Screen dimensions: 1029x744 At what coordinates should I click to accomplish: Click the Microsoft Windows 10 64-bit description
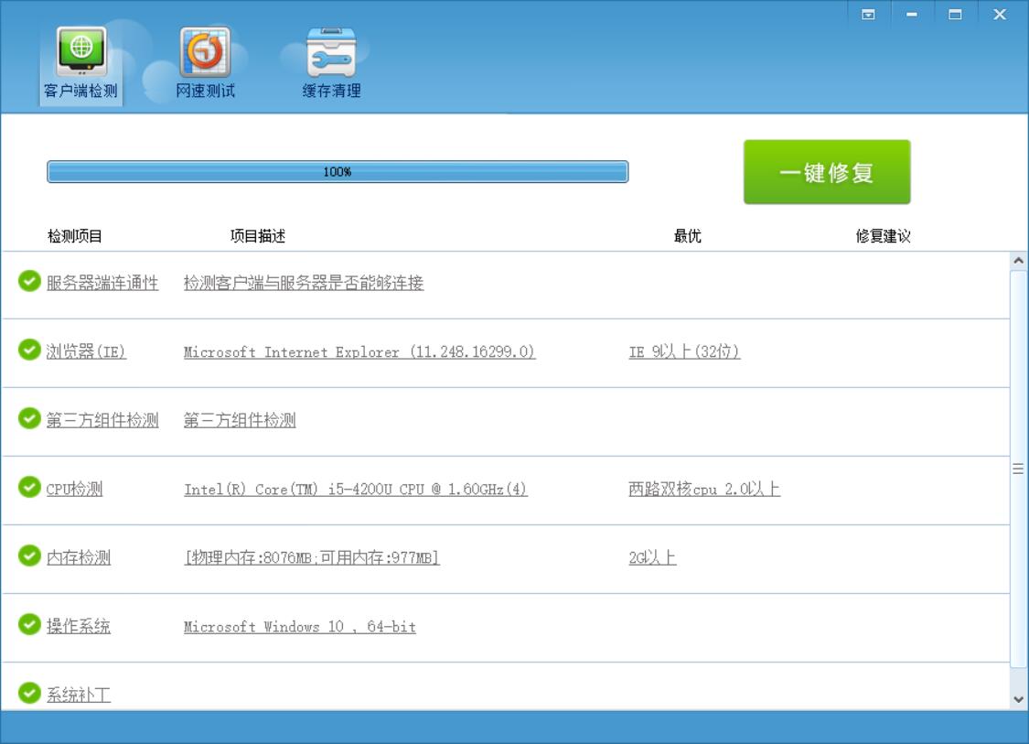pyautogui.click(x=300, y=627)
